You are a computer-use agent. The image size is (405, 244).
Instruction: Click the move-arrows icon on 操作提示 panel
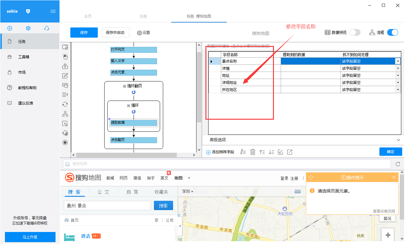[x=311, y=177]
